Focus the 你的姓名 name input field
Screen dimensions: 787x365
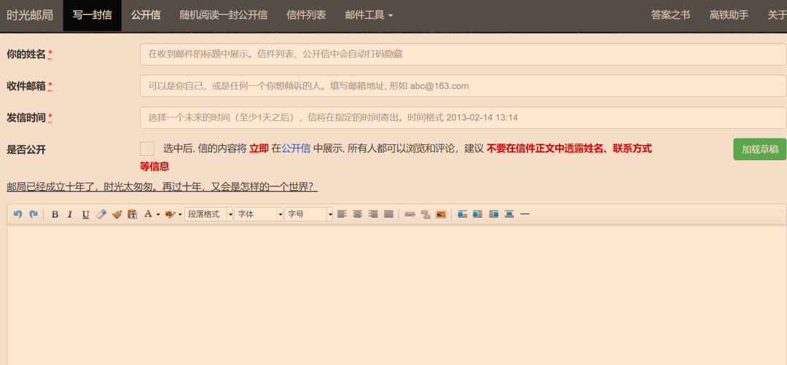463,54
